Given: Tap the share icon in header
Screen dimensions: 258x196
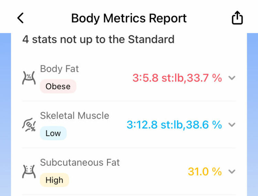Looking at the screenshot, I should pos(237,18).
